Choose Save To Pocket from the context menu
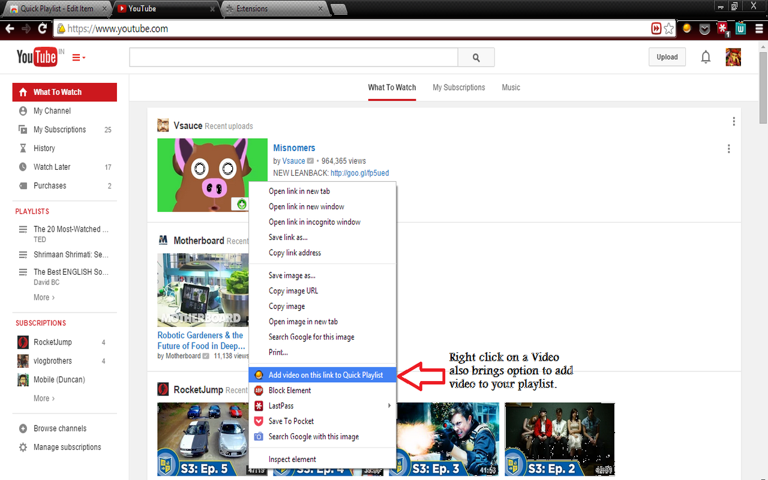This screenshot has width=768, height=480. (x=322, y=421)
